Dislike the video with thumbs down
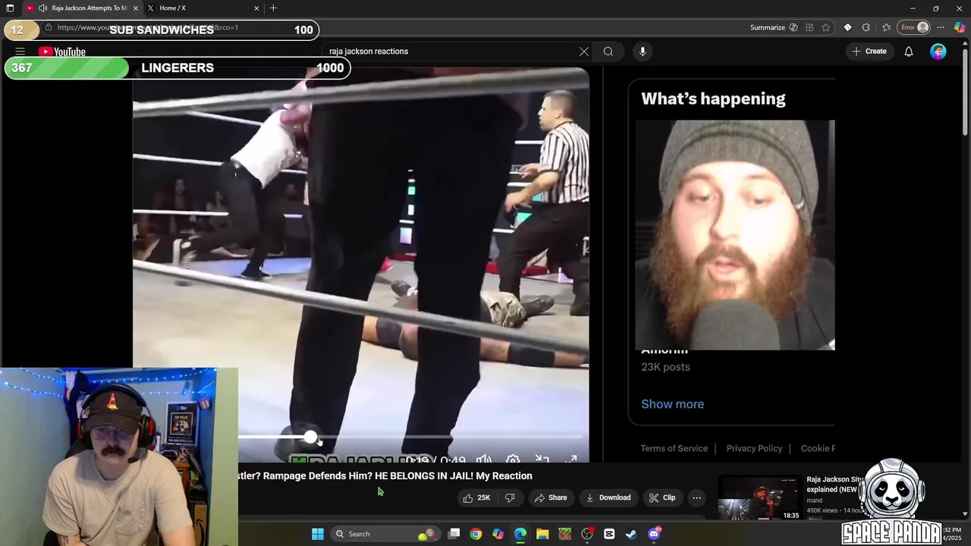 pyautogui.click(x=510, y=497)
